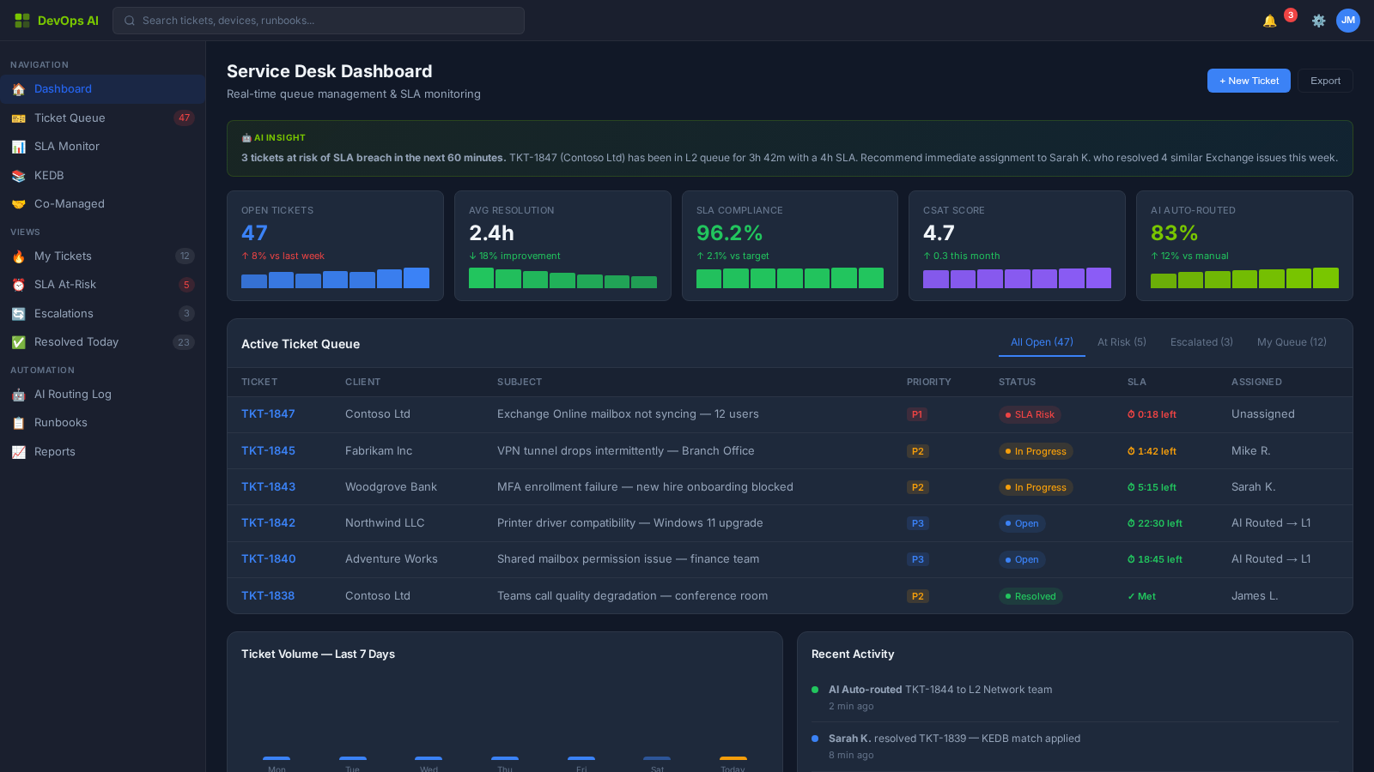Viewport: 1374px width, 772px height.
Task: Open Reports from the sidebar
Action: point(54,451)
